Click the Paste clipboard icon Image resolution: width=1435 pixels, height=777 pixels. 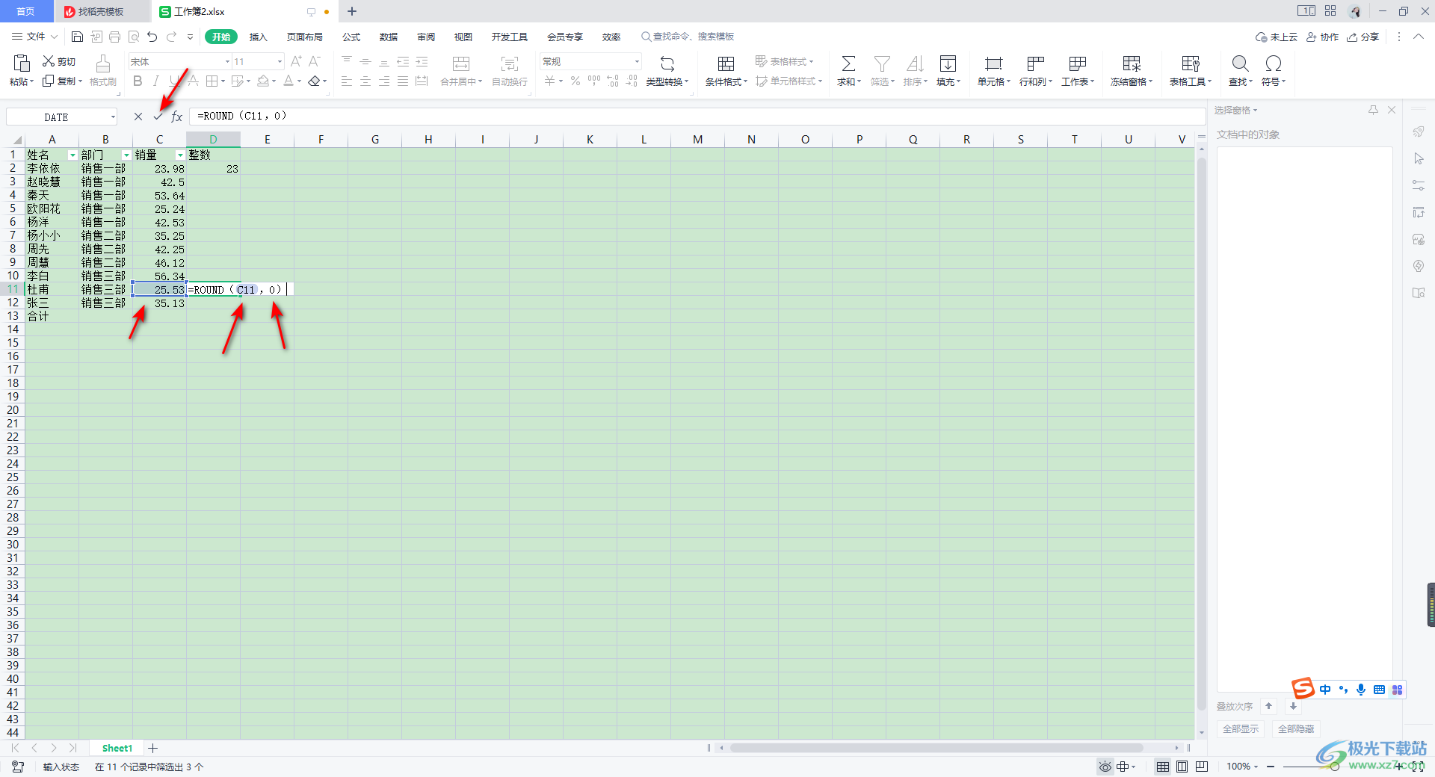[x=22, y=63]
